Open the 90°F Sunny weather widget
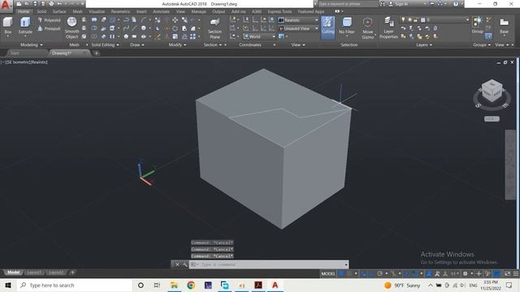 402,285
